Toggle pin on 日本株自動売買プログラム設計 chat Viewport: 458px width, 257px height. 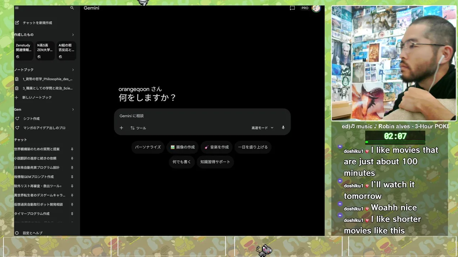click(x=72, y=168)
